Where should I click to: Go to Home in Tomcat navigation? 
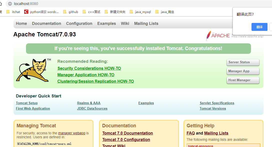(x=21, y=23)
